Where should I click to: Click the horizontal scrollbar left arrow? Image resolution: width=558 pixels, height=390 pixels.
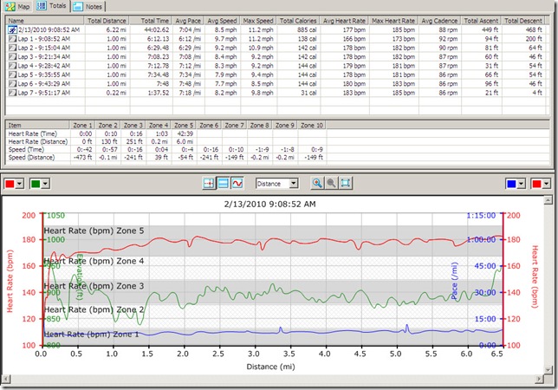click(6, 380)
